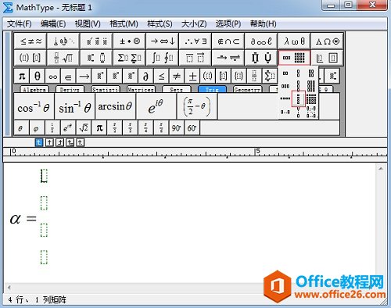Image resolution: width=391 pixels, height=308 pixels.
Task: Choose the 2x2 matrix template in dropdown
Action: 311,73
